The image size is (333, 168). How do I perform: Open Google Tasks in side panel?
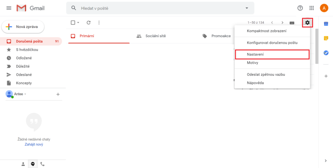[326, 53]
